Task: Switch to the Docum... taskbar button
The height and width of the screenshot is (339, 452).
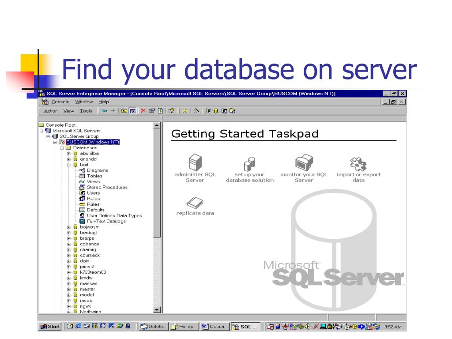Action: coord(215,326)
